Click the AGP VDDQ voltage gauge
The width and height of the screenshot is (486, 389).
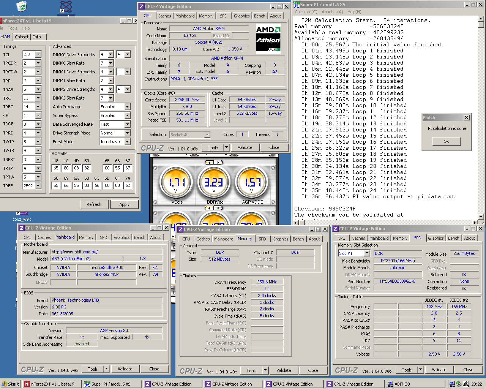[x=251, y=183]
